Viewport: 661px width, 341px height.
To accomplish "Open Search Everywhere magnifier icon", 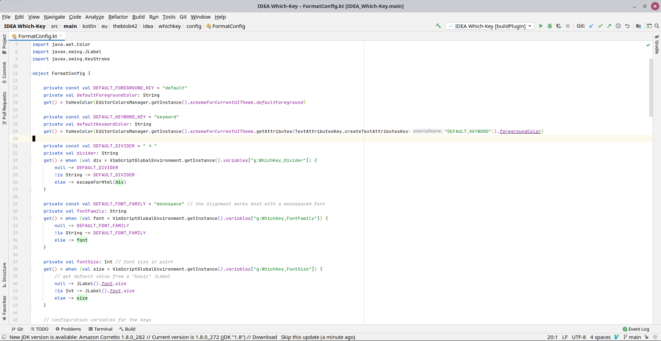I will [x=657, y=26].
